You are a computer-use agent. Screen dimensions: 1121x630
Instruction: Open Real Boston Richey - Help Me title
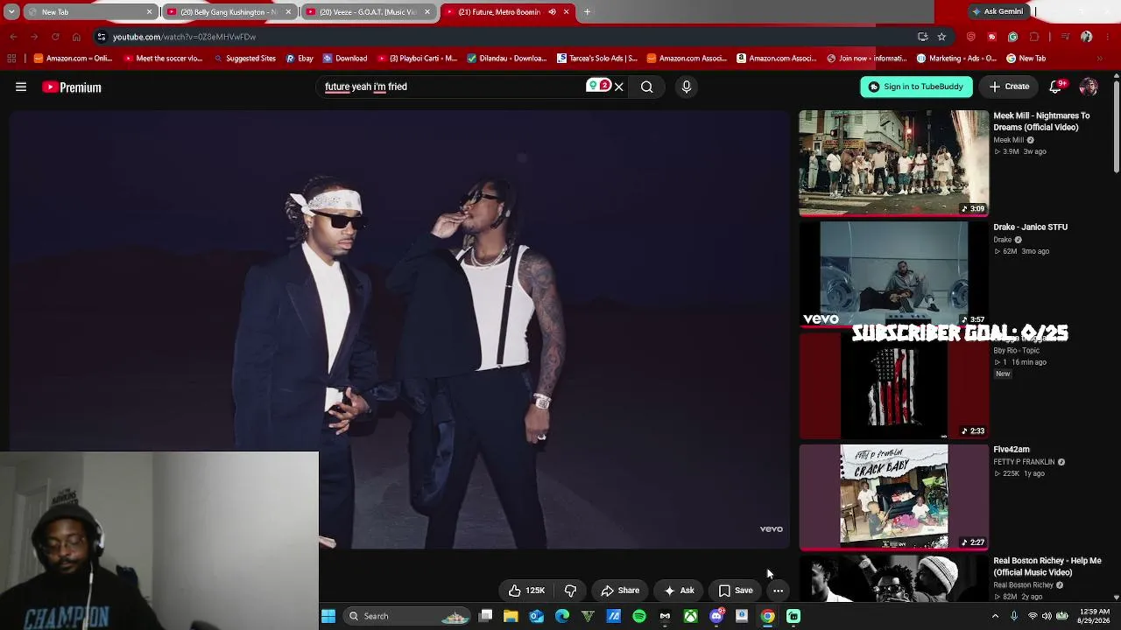tap(1047, 566)
